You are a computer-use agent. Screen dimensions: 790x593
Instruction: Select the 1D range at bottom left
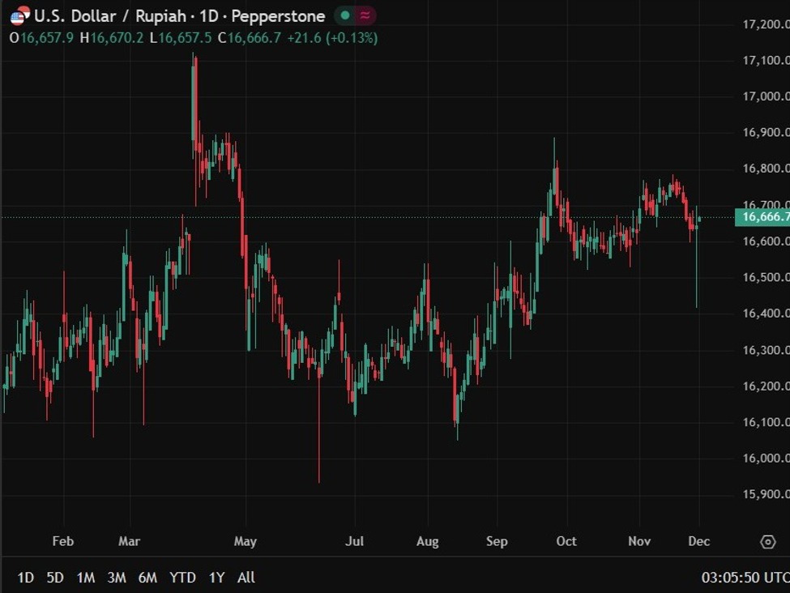(23, 577)
